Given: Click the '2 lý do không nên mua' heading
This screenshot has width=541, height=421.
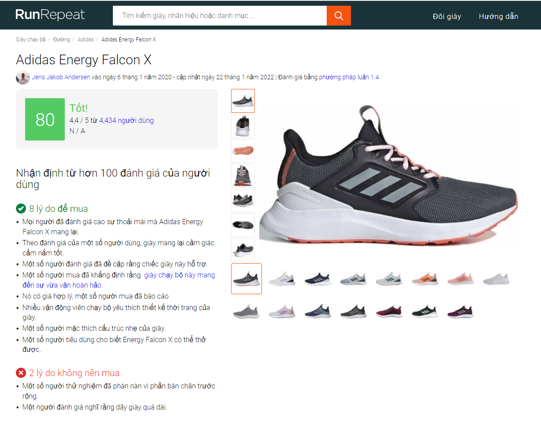Looking at the screenshot, I should 75,373.
